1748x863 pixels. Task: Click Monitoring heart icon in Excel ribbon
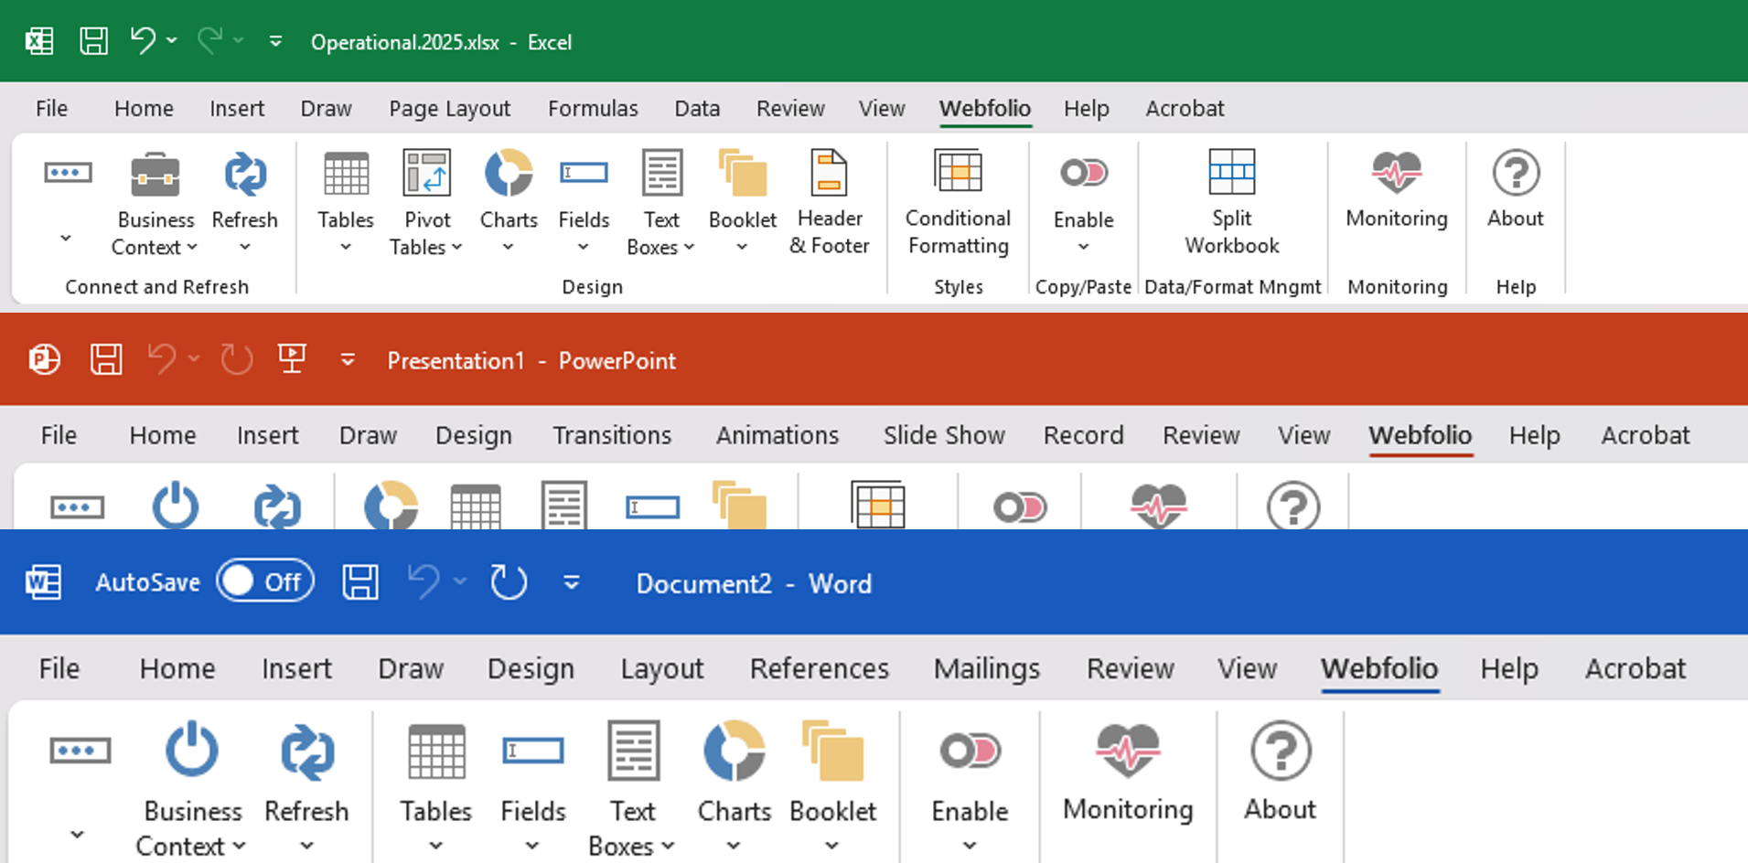pyautogui.click(x=1396, y=173)
